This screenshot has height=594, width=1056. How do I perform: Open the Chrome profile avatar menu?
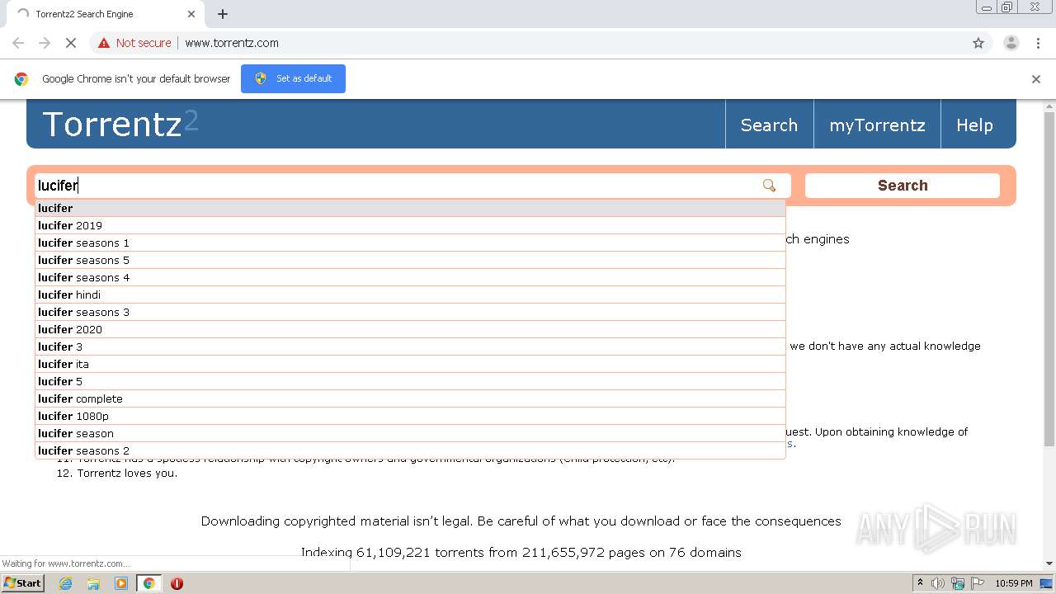pos(1011,43)
